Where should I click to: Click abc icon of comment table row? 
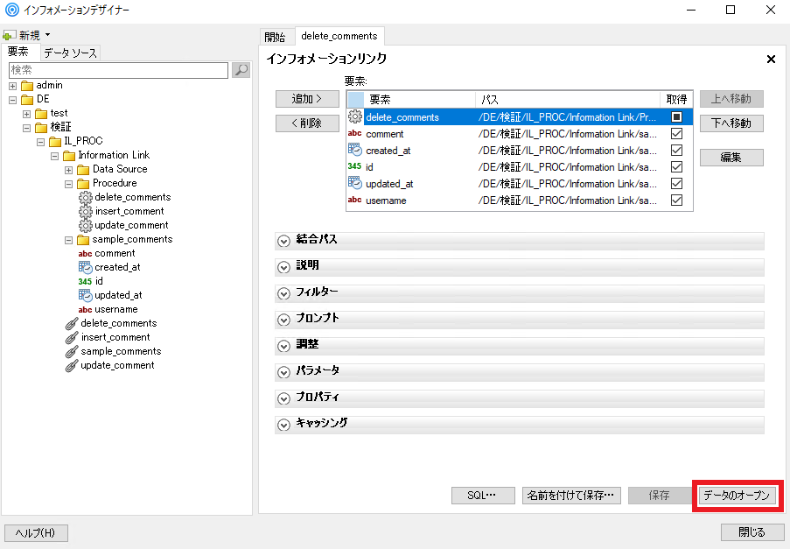354,134
